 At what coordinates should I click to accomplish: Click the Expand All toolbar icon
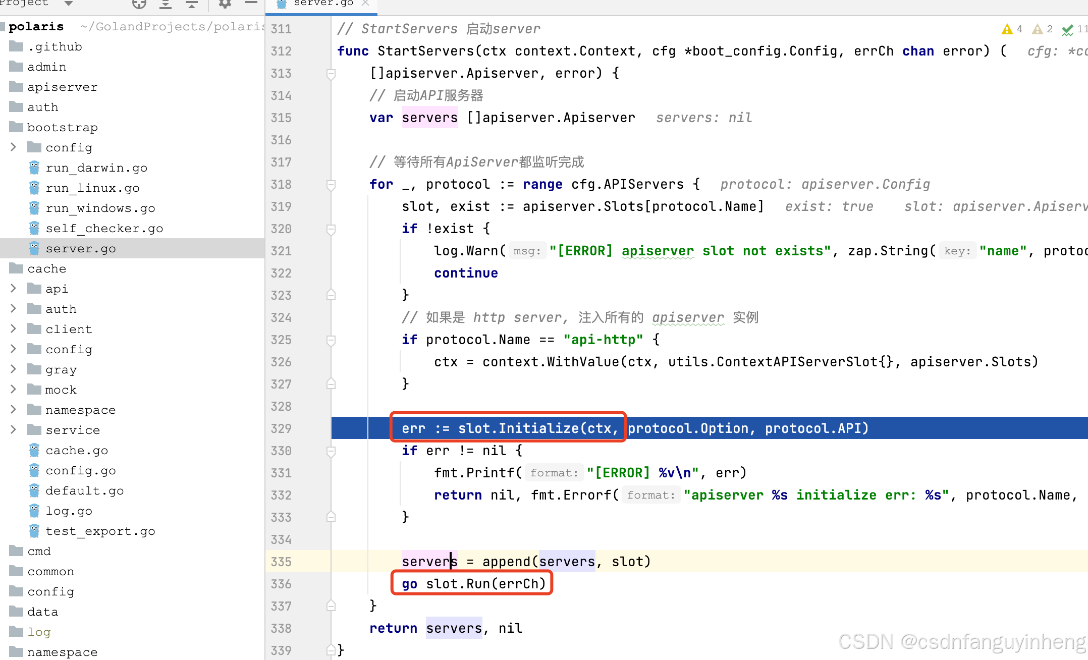[x=166, y=4]
